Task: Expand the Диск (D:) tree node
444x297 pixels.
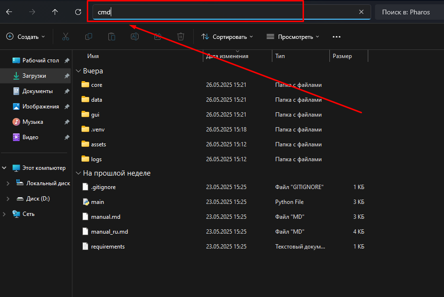Action: tap(8, 199)
